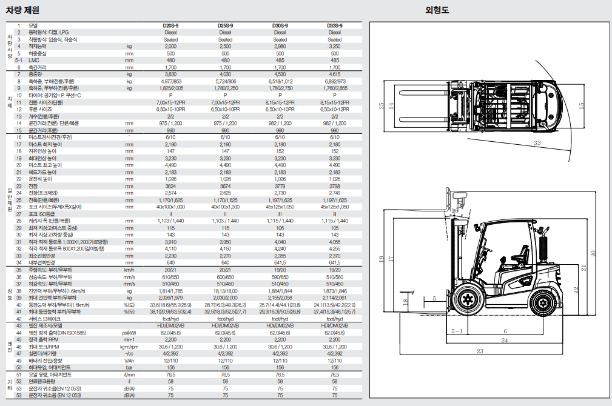The height and width of the screenshot is (406, 612).
Task: Click the '내부선회반경' row label
Action: [x=41, y=263]
